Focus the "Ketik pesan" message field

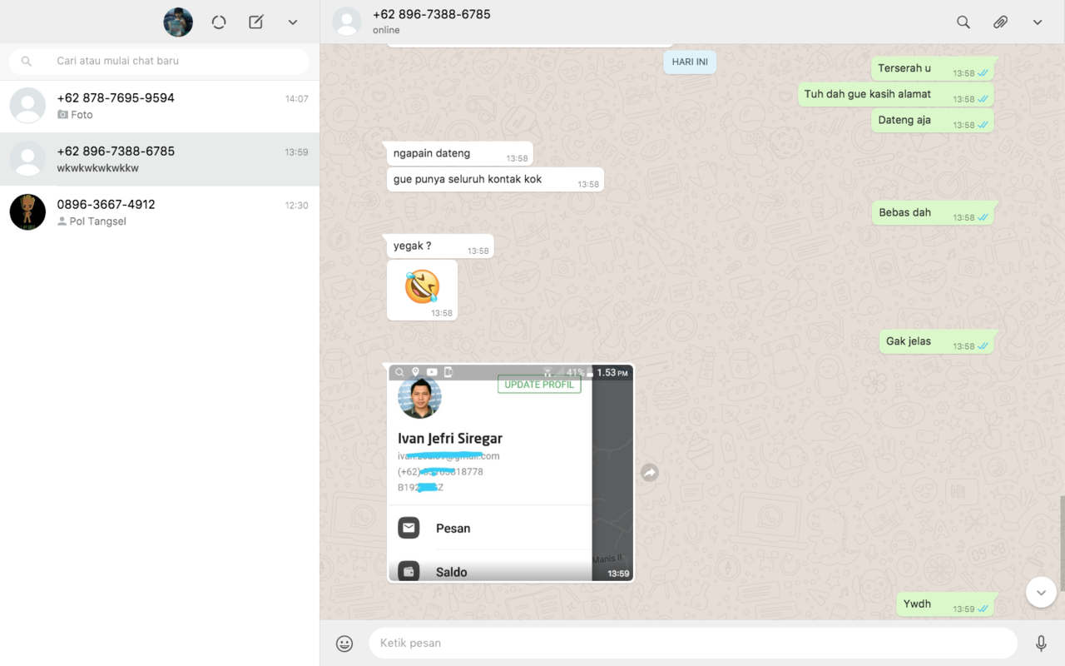[x=693, y=643]
